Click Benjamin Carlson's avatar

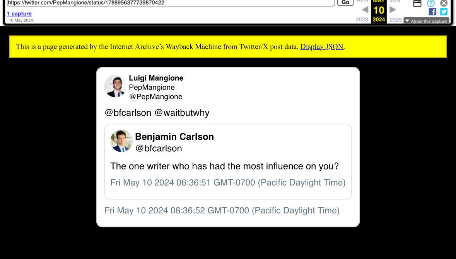click(x=121, y=141)
